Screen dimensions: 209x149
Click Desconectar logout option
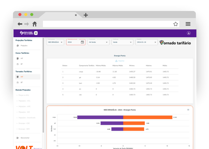[x=25, y=138]
